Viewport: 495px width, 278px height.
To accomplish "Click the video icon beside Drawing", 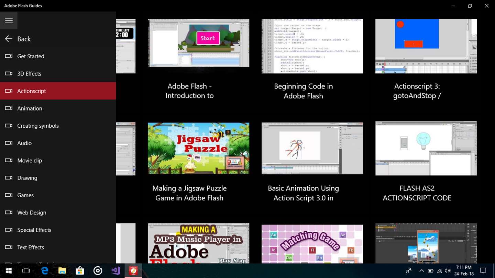I will tap(9, 178).
